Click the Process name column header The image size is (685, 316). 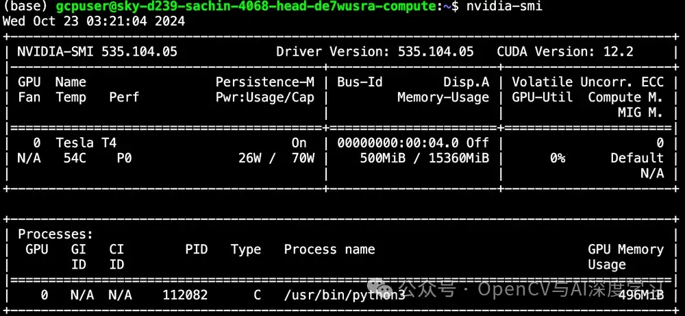tap(329, 250)
